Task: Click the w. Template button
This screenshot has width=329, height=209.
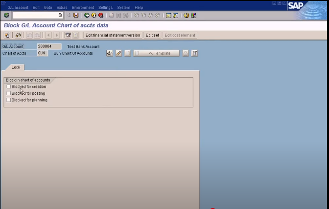Action: 157,53
